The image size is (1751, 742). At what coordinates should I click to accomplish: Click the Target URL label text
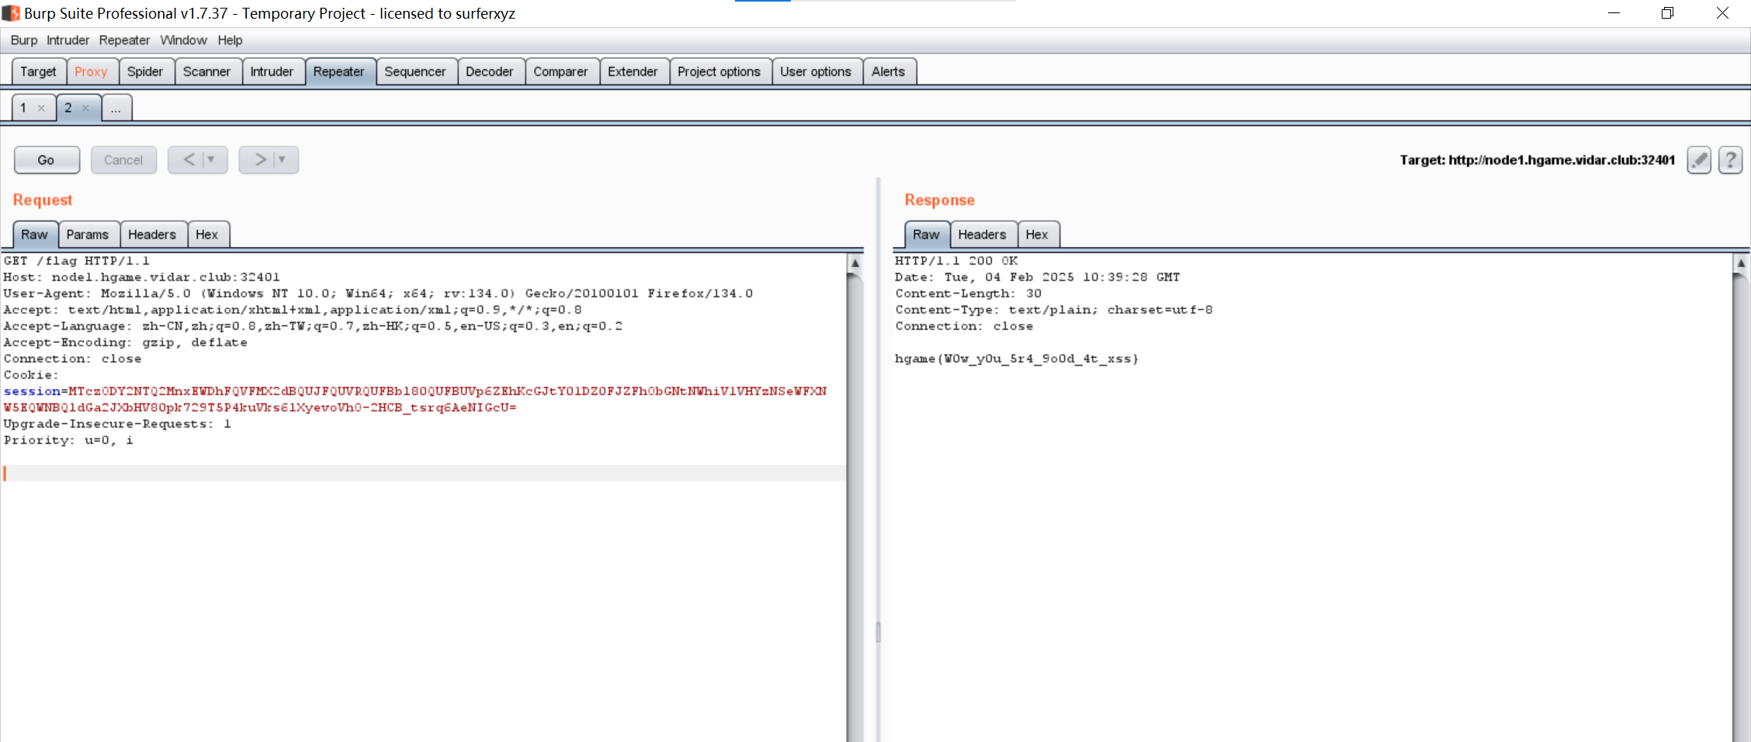1538,160
